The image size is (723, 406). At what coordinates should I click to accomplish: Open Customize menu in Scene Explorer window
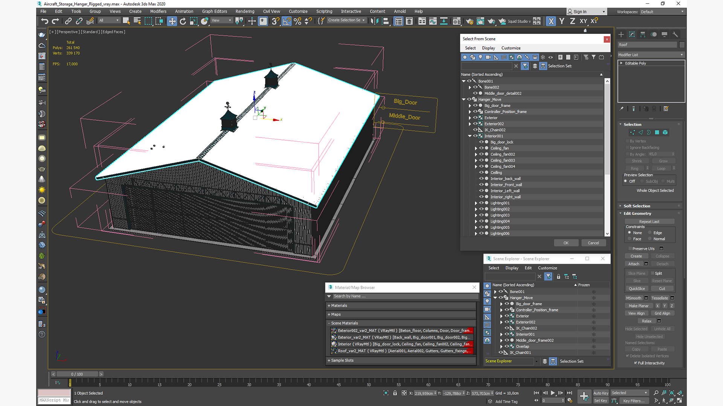547,268
